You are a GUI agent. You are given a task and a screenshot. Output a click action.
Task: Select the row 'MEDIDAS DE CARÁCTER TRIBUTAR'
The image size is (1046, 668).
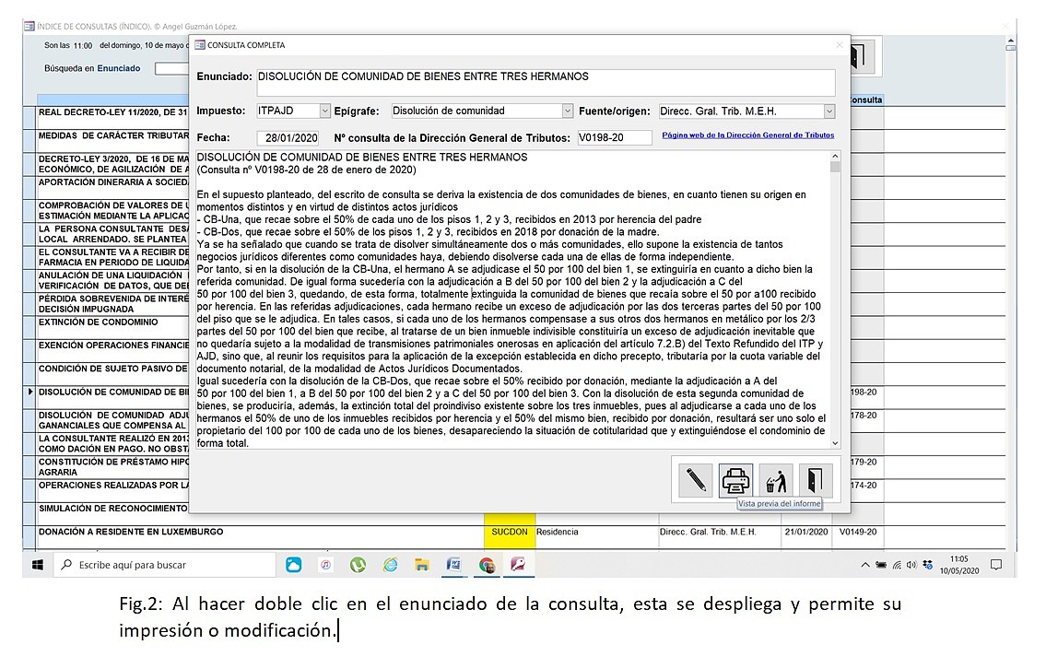(x=112, y=141)
